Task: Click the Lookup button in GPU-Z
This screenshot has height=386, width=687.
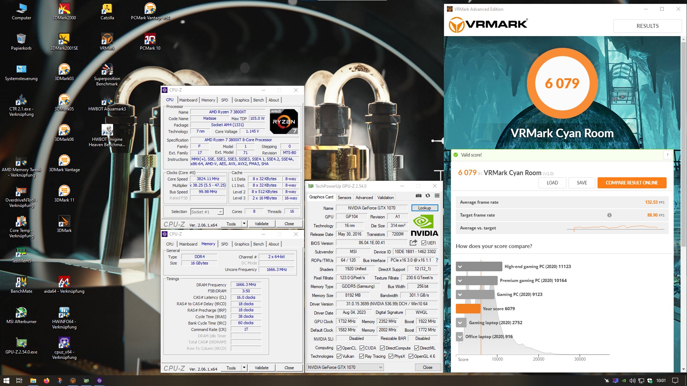Action: pos(424,208)
